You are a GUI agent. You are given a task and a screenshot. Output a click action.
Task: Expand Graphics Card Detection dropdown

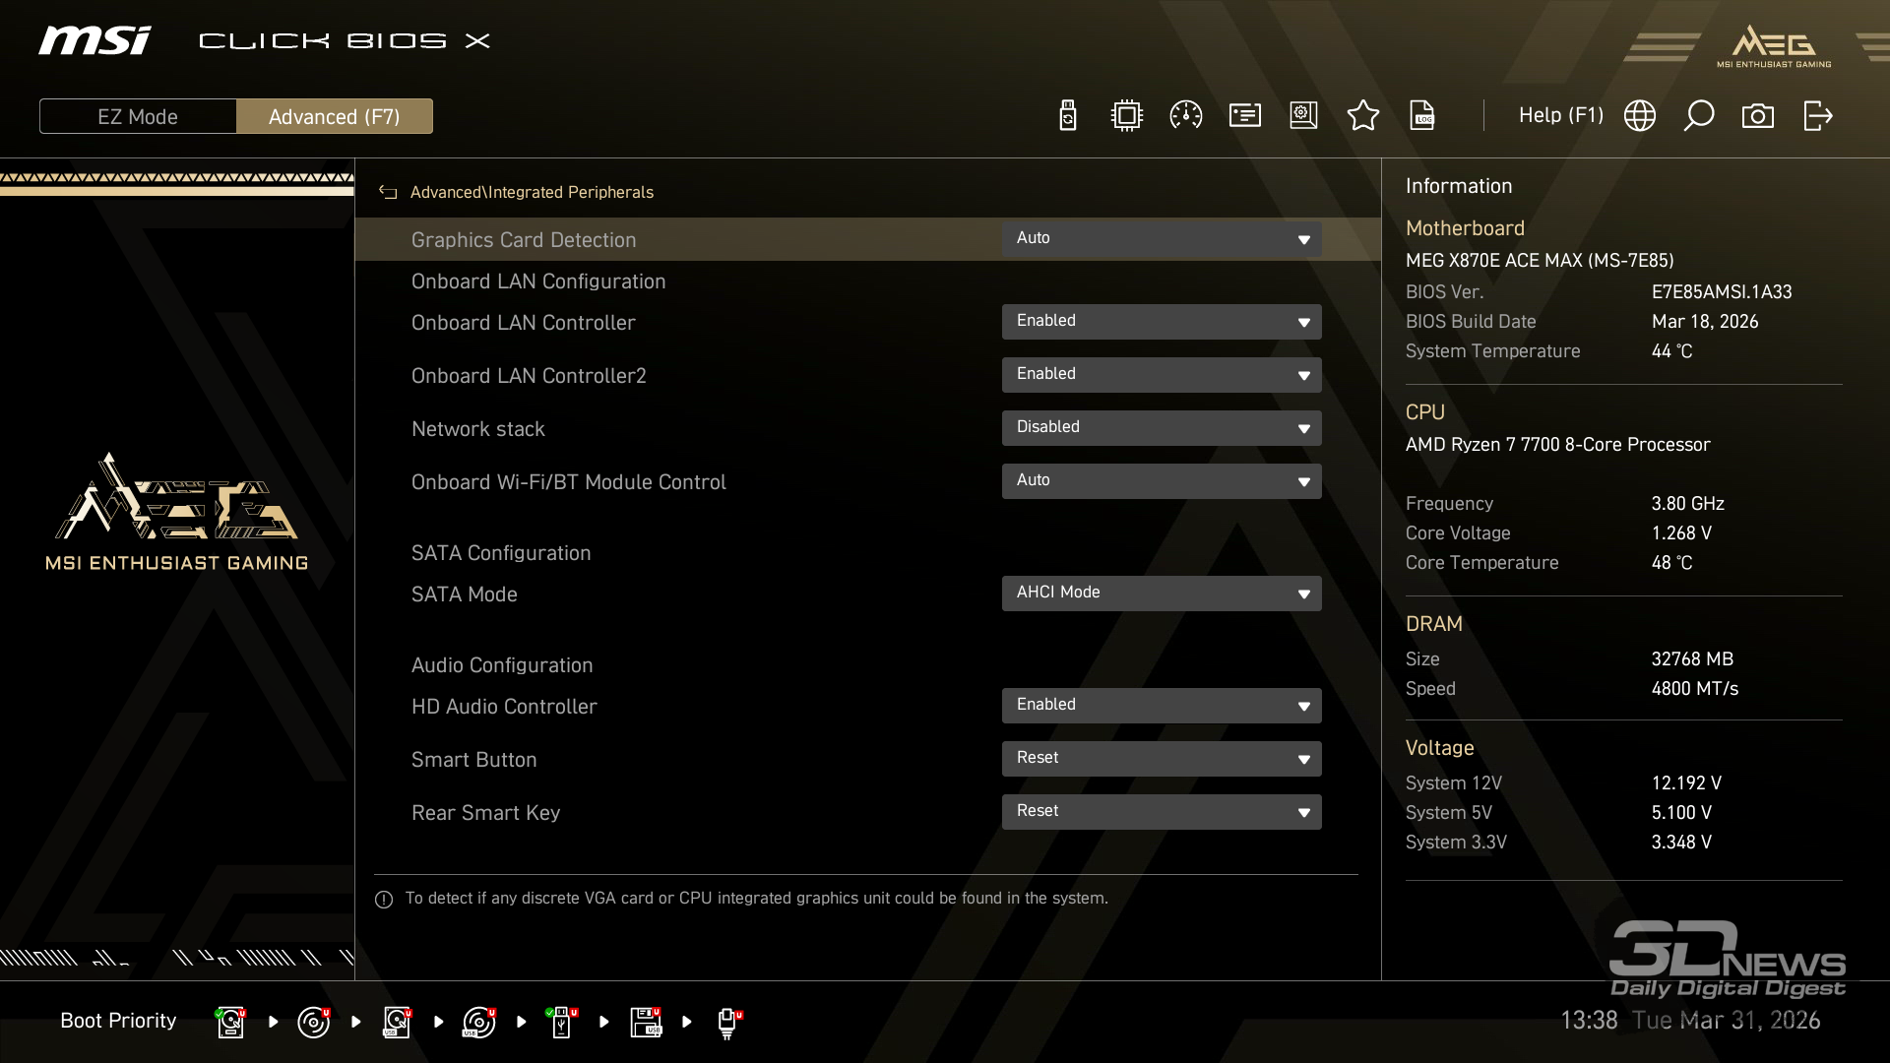click(1161, 239)
